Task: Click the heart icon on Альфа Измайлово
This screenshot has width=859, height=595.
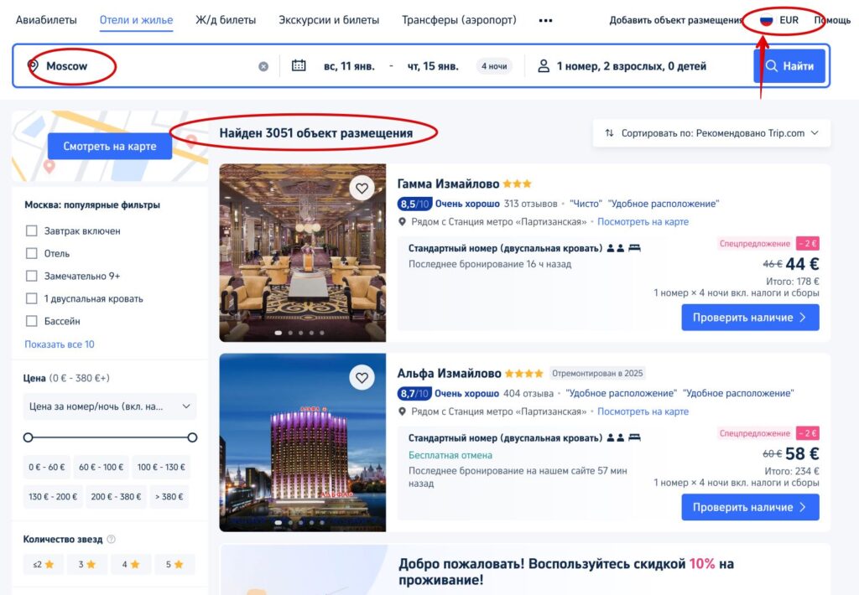Action: (x=362, y=379)
